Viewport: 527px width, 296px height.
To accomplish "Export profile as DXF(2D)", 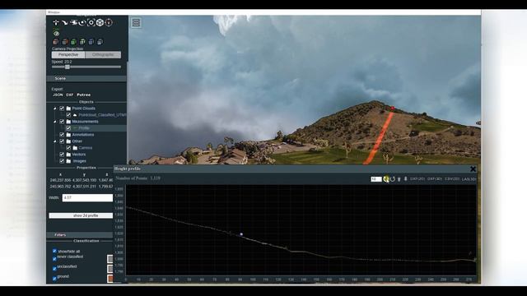I will [x=417, y=179].
